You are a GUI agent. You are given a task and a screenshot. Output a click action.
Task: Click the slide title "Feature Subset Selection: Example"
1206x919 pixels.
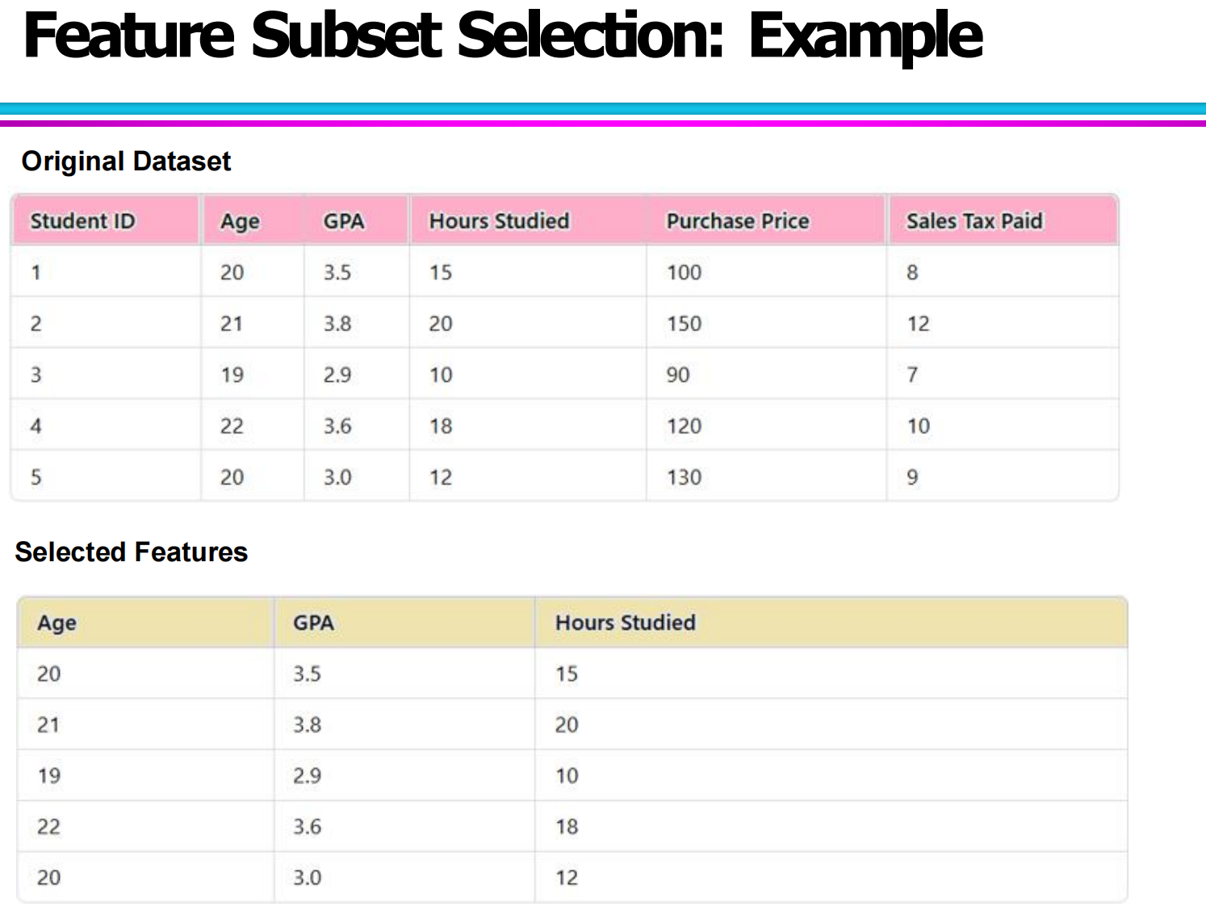tap(502, 36)
